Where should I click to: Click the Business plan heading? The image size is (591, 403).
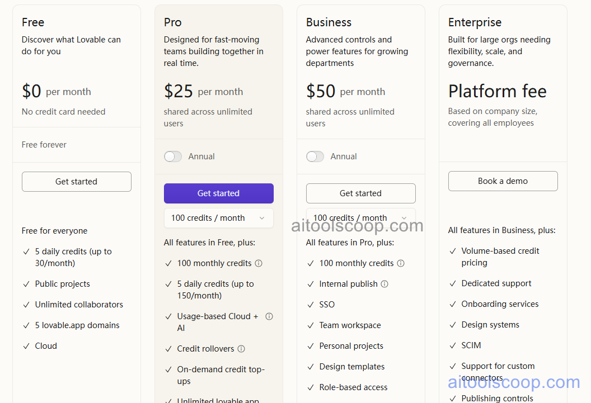(329, 22)
